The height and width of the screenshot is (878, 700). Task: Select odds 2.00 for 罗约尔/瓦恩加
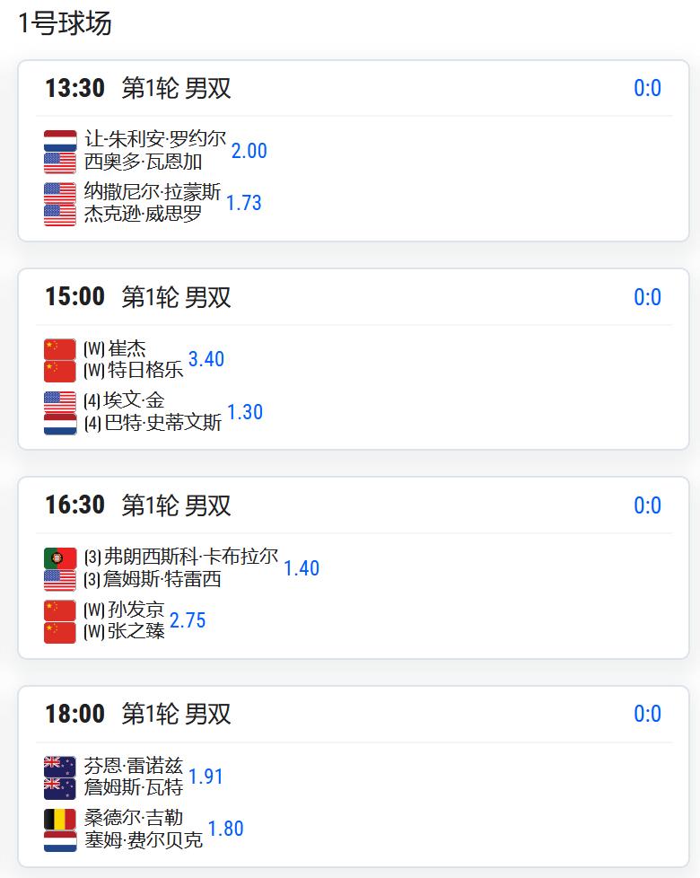point(249,151)
